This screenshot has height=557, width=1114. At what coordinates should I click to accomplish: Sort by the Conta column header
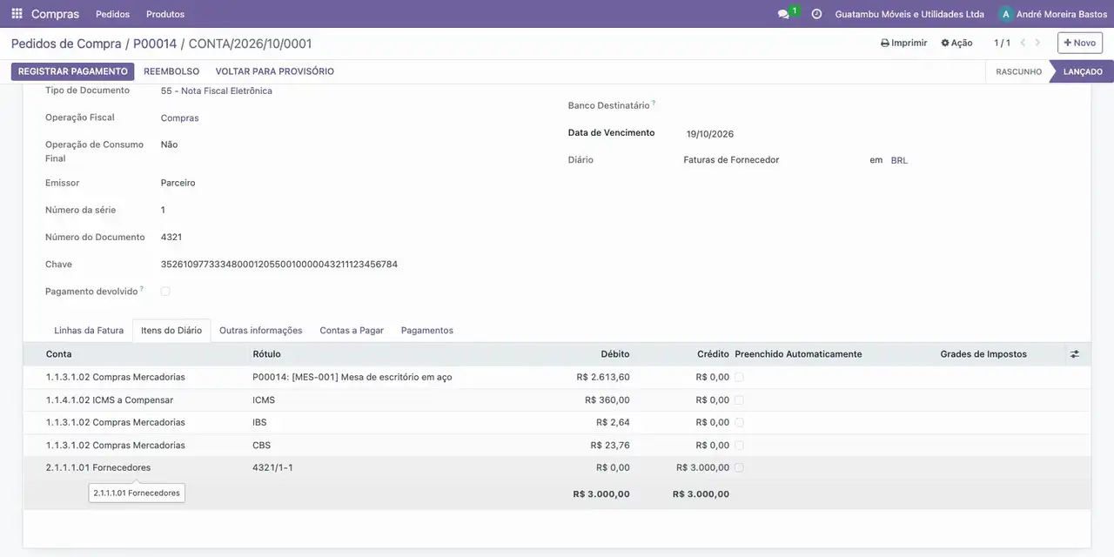(59, 354)
